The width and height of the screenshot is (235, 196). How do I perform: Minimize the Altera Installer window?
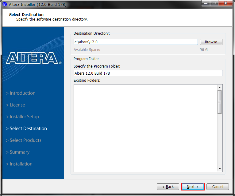tap(206, 3)
